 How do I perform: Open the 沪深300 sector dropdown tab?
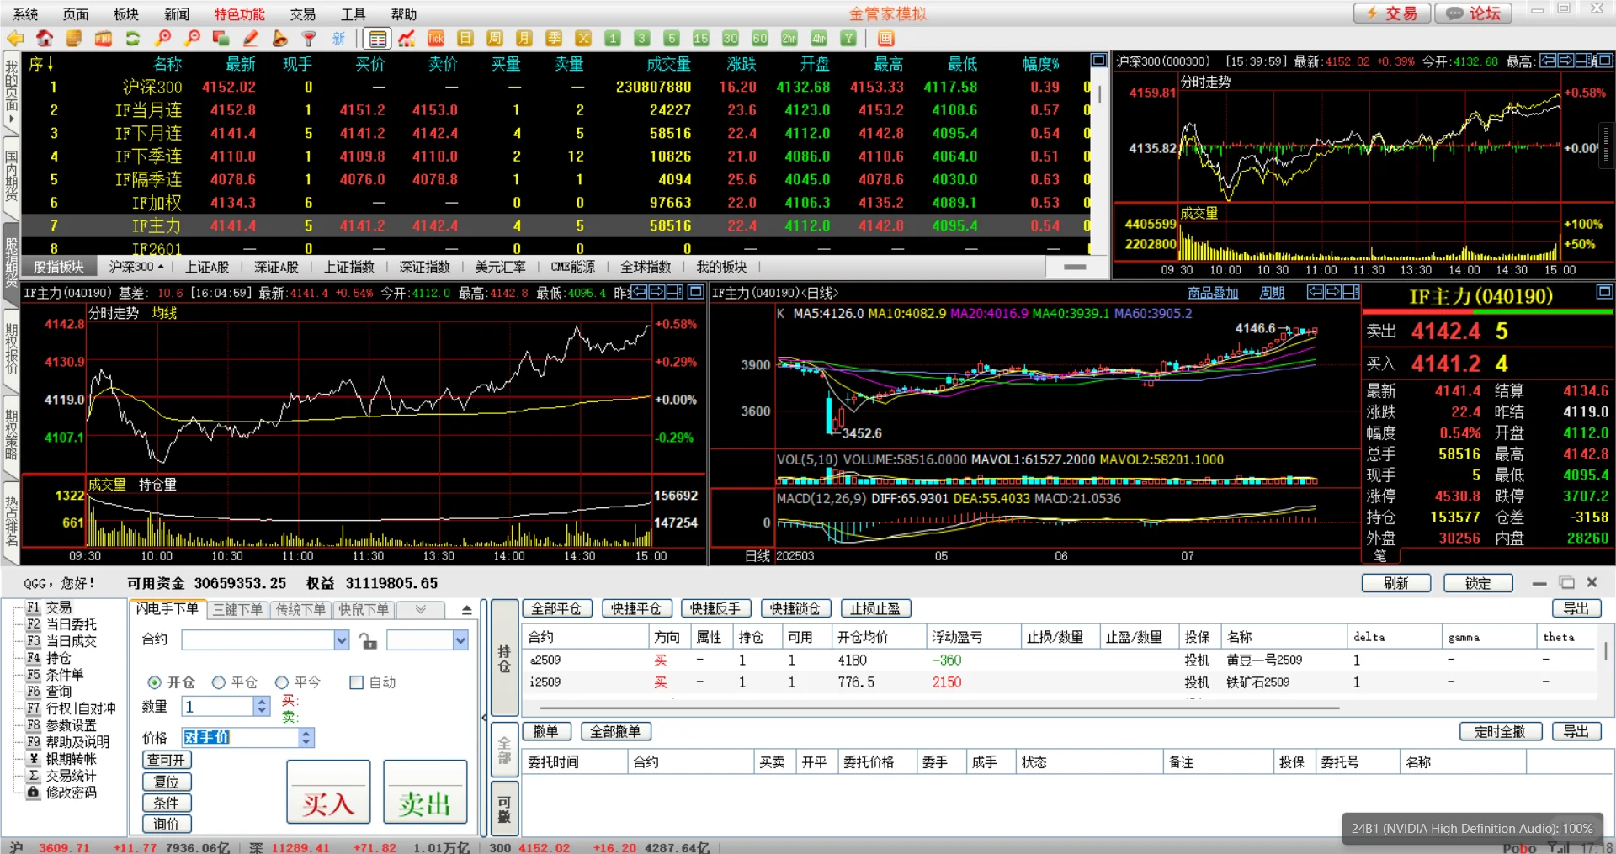coord(136,267)
